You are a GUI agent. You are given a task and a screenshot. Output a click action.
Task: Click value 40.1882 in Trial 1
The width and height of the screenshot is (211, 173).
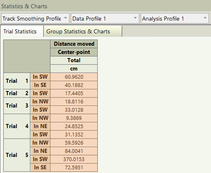(74, 85)
